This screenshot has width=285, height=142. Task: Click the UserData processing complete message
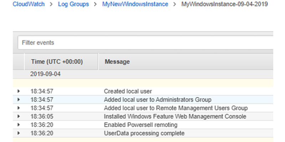pos(144,133)
